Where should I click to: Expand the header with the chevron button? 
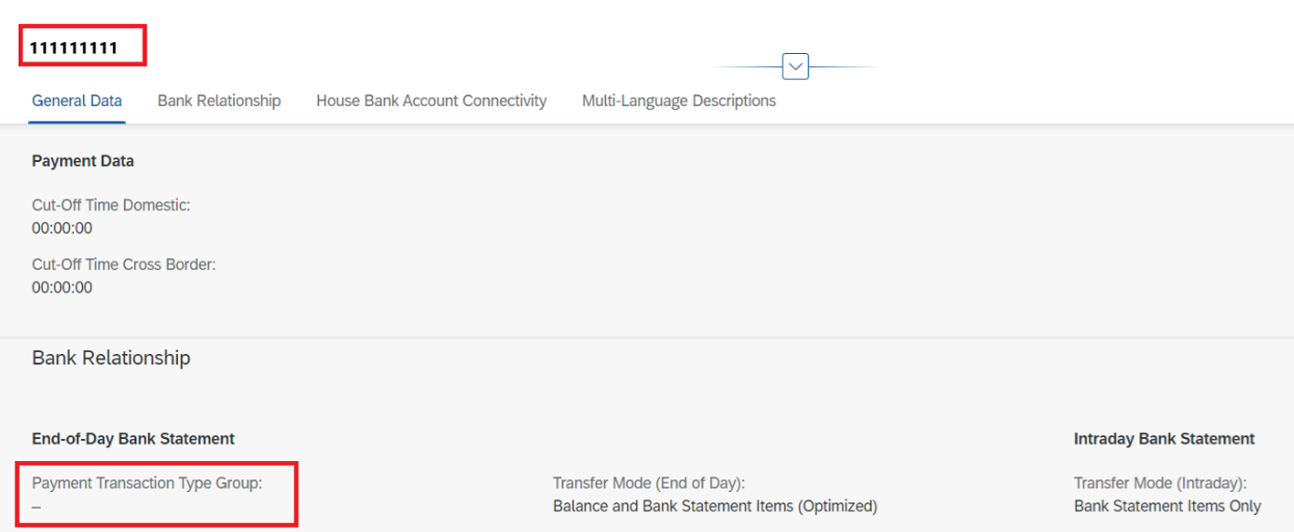(795, 67)
